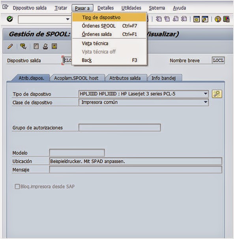Viewport: 234px width, 239px height.
Task: Open the Ayuda menu
Action: coord(179,8)
